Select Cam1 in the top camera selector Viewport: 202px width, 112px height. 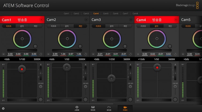(66, 13)
